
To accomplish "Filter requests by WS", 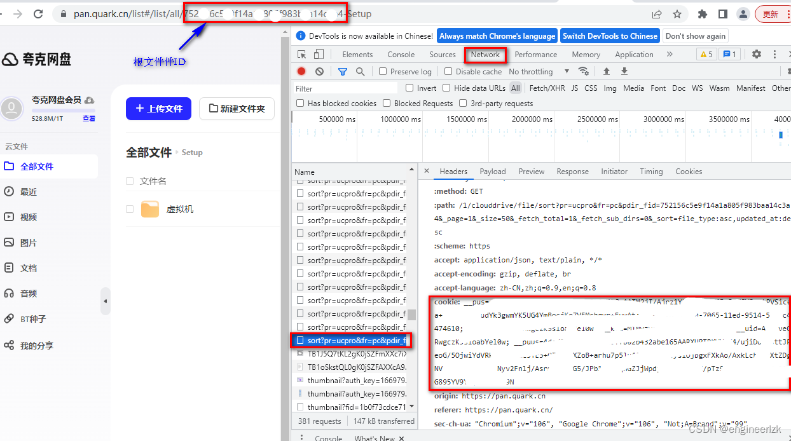I will (698, 88).
